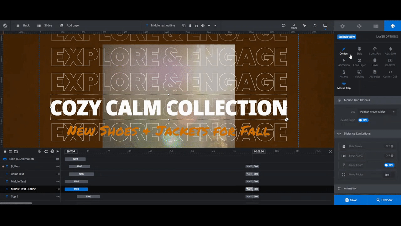Image resolution: width=401 pixels, height=226 pixels.
Task: Click the Preview button
Action: tap(384, 200)
